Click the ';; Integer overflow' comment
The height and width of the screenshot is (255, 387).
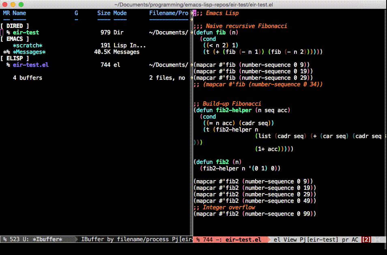click(224, 208)
